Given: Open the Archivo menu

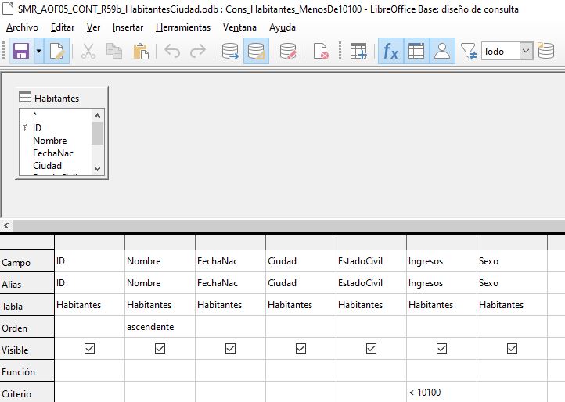Looking at the screenshot, I should tap(22, 27).
